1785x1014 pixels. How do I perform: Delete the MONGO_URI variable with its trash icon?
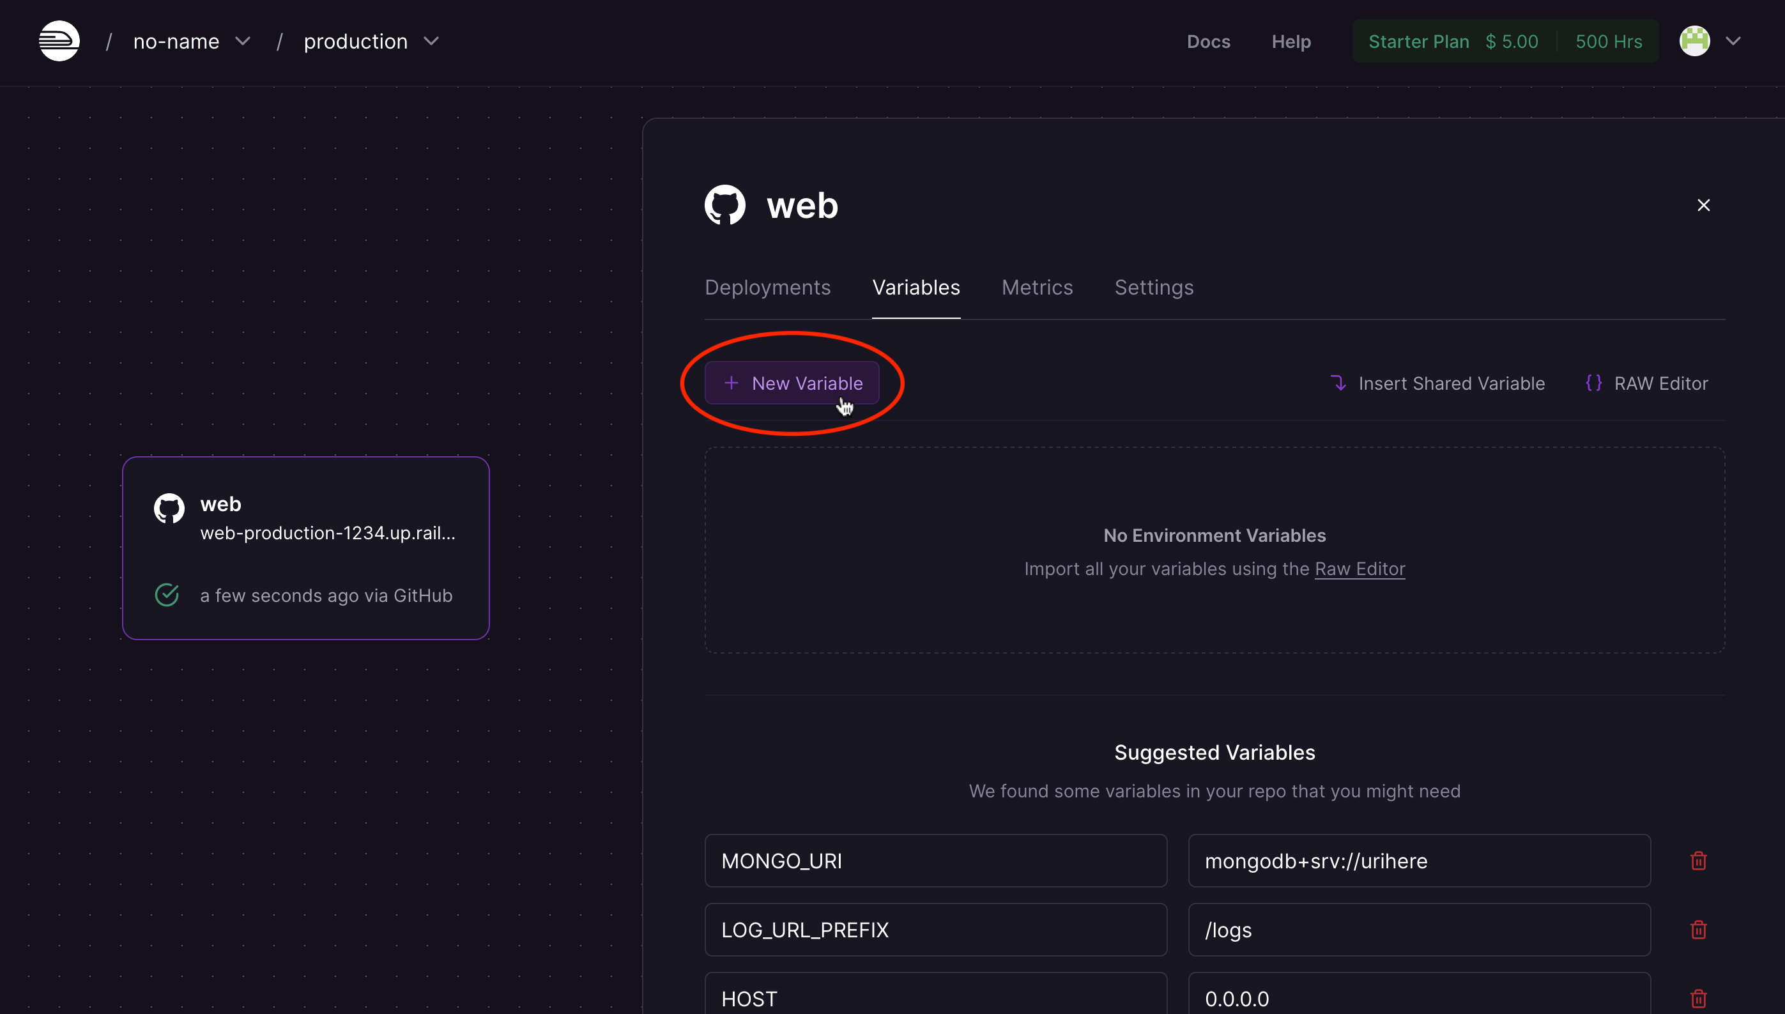coord(1698,860)
